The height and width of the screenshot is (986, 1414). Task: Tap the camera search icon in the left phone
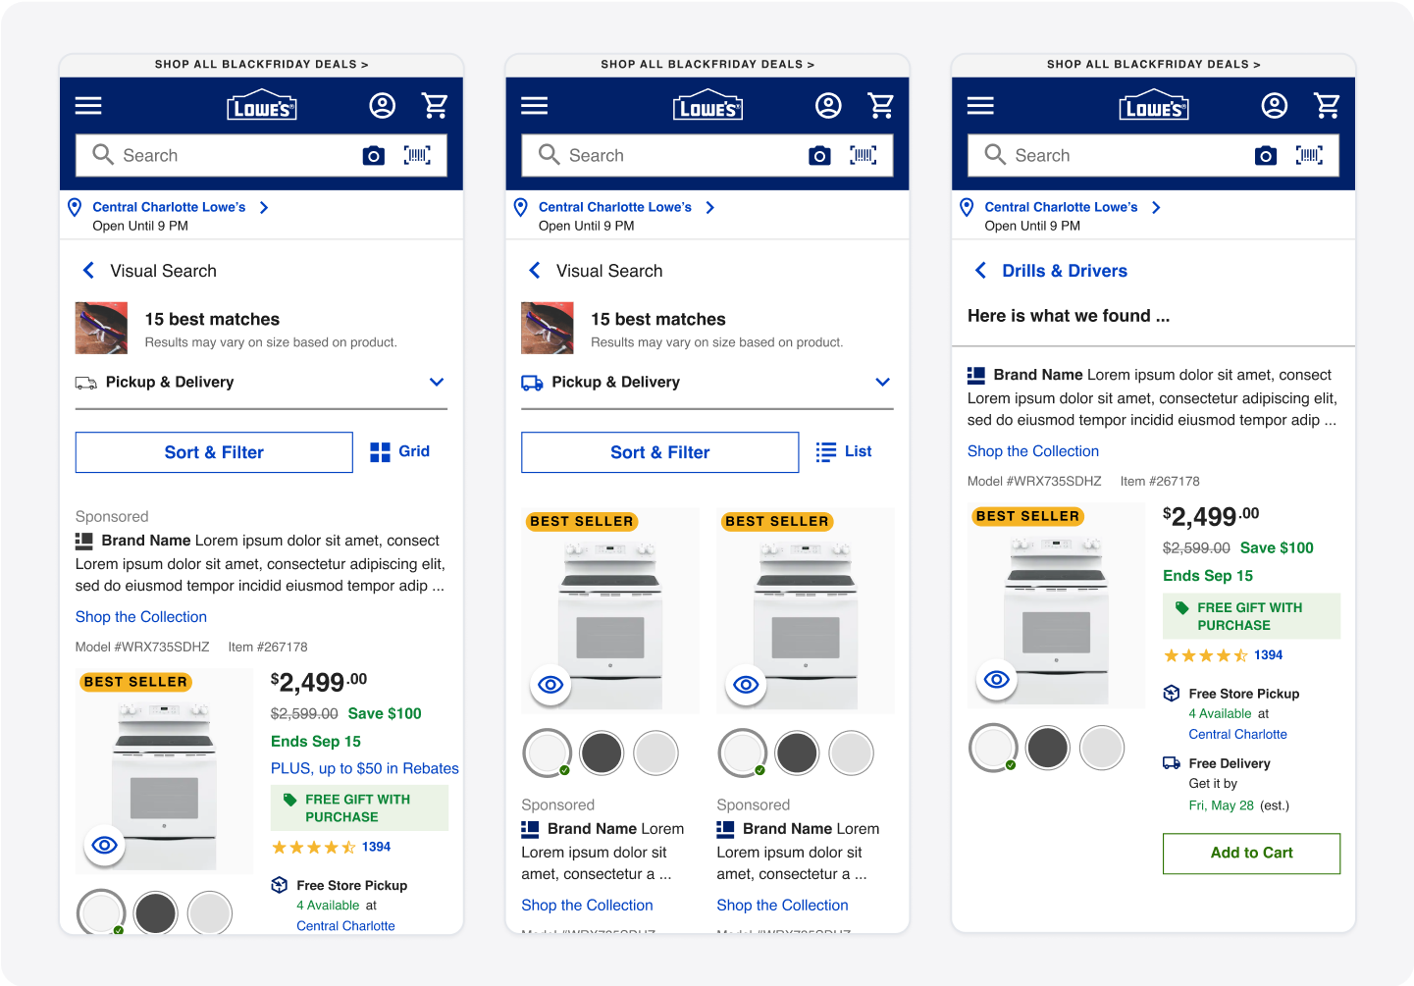point(373,156)
